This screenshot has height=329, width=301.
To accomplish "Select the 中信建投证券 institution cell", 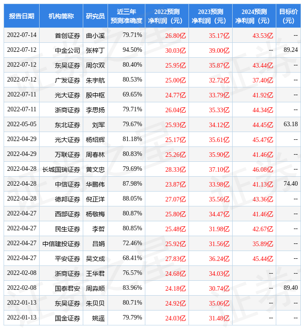I will [61, 244].
